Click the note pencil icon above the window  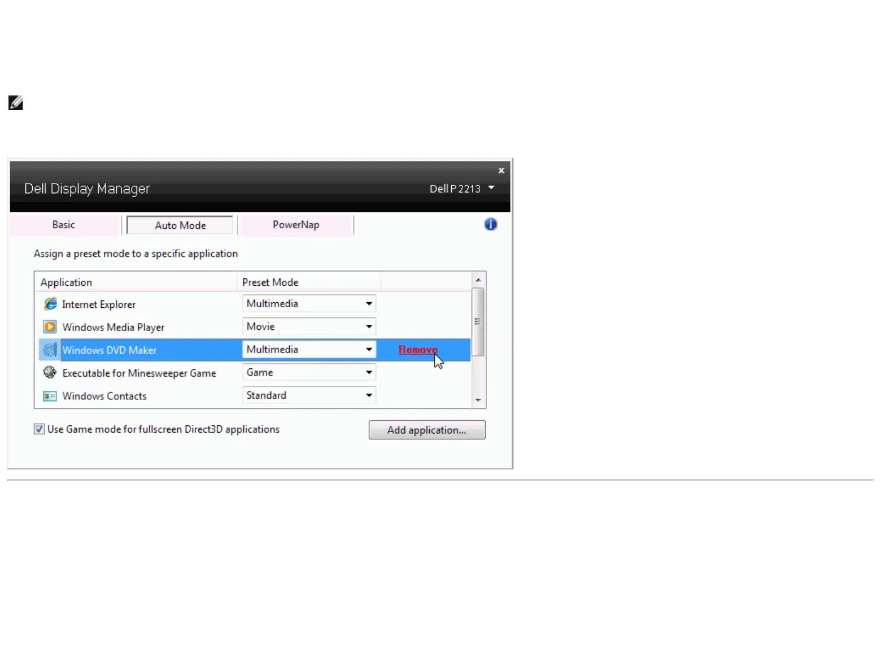tap(16, 103)
